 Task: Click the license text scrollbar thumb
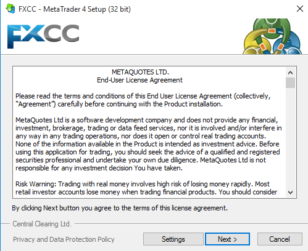coord(290,82)
